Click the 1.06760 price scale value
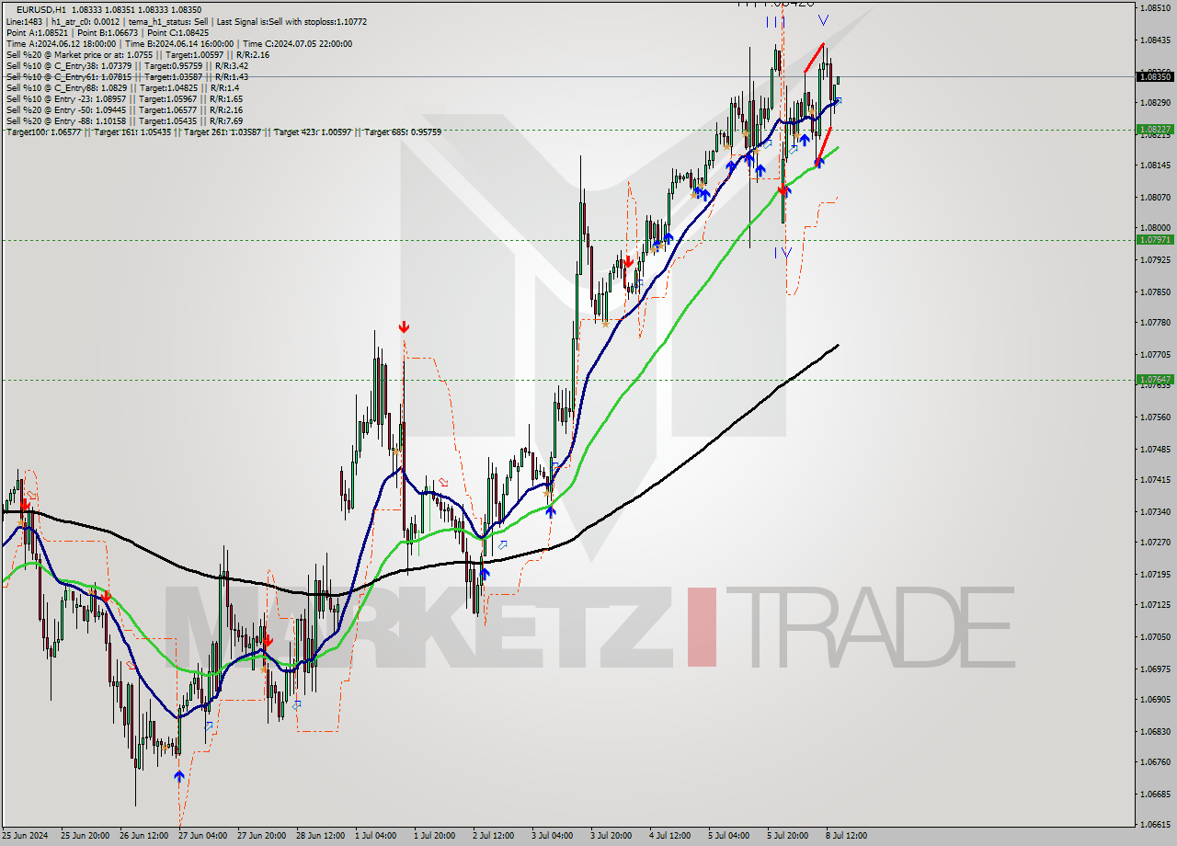 point(1154,761)
